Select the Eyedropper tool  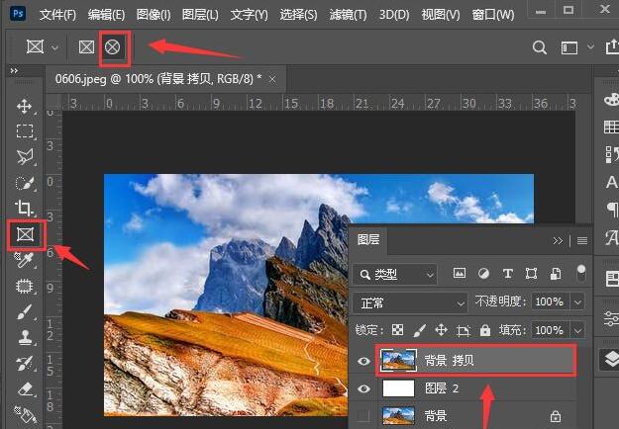(25, 260)
